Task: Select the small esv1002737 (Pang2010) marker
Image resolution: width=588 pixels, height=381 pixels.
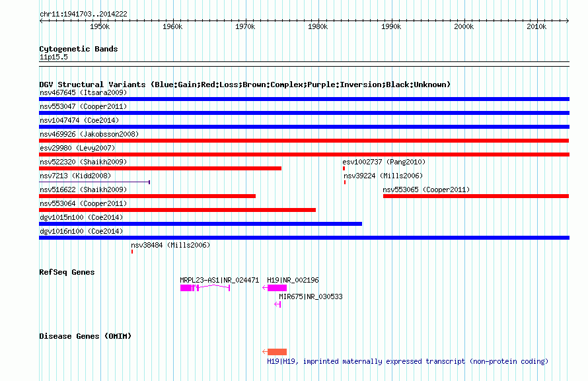Action: 344,168
